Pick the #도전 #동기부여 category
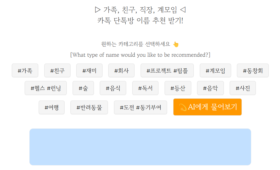The height and width of the screenshot is (170, 280). tap(140, 107)
